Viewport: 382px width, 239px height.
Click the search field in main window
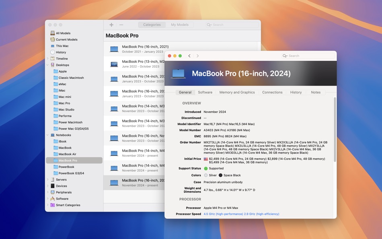click(x=232, y=25)
